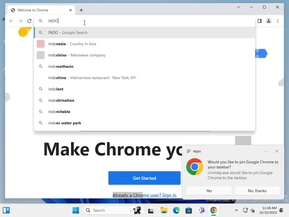Choose the Indonesia country suggestion
289x217 pixels.
tap(144, 44)
